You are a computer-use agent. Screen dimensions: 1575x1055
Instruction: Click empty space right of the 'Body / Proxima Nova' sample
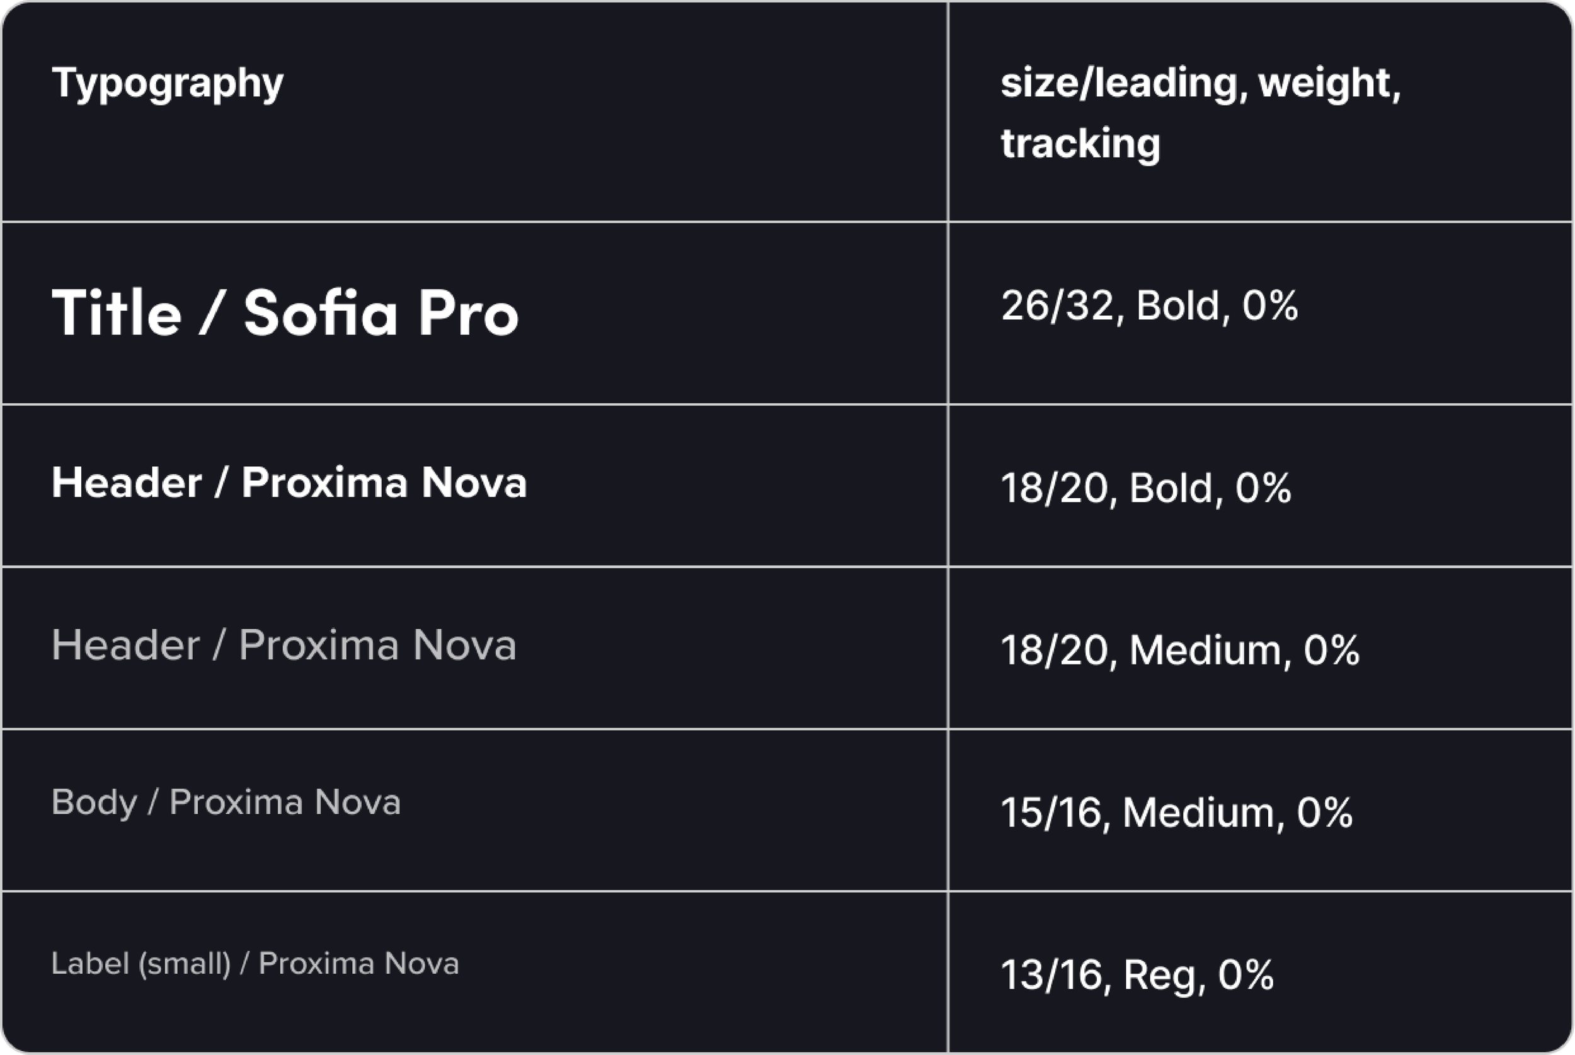coord(673,802)
